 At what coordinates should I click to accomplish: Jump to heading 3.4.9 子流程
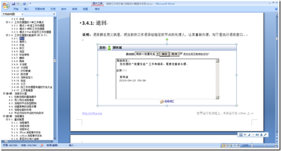(x=19, y=64)
